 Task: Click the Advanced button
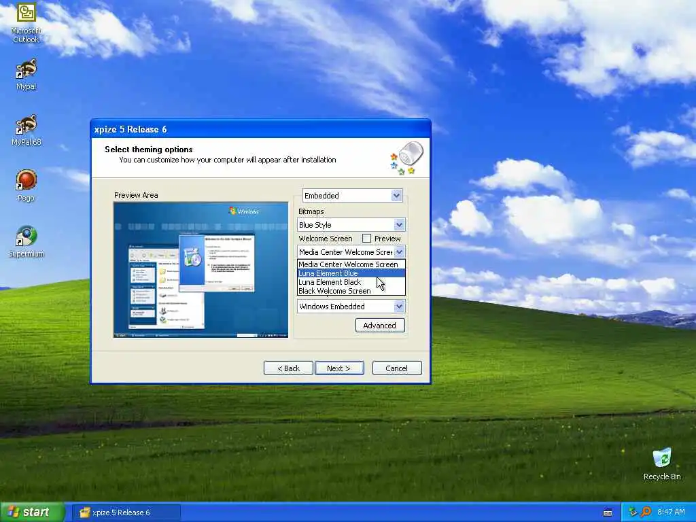pyautogui.click(x=380, y=326)
